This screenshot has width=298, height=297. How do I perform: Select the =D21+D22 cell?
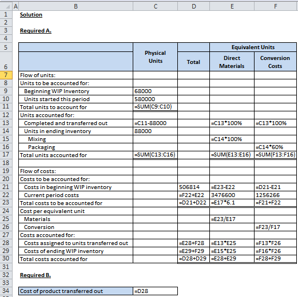click(x=193, y=203)
